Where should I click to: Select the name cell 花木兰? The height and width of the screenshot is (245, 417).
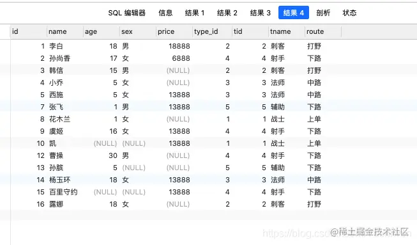coord(60,119)
